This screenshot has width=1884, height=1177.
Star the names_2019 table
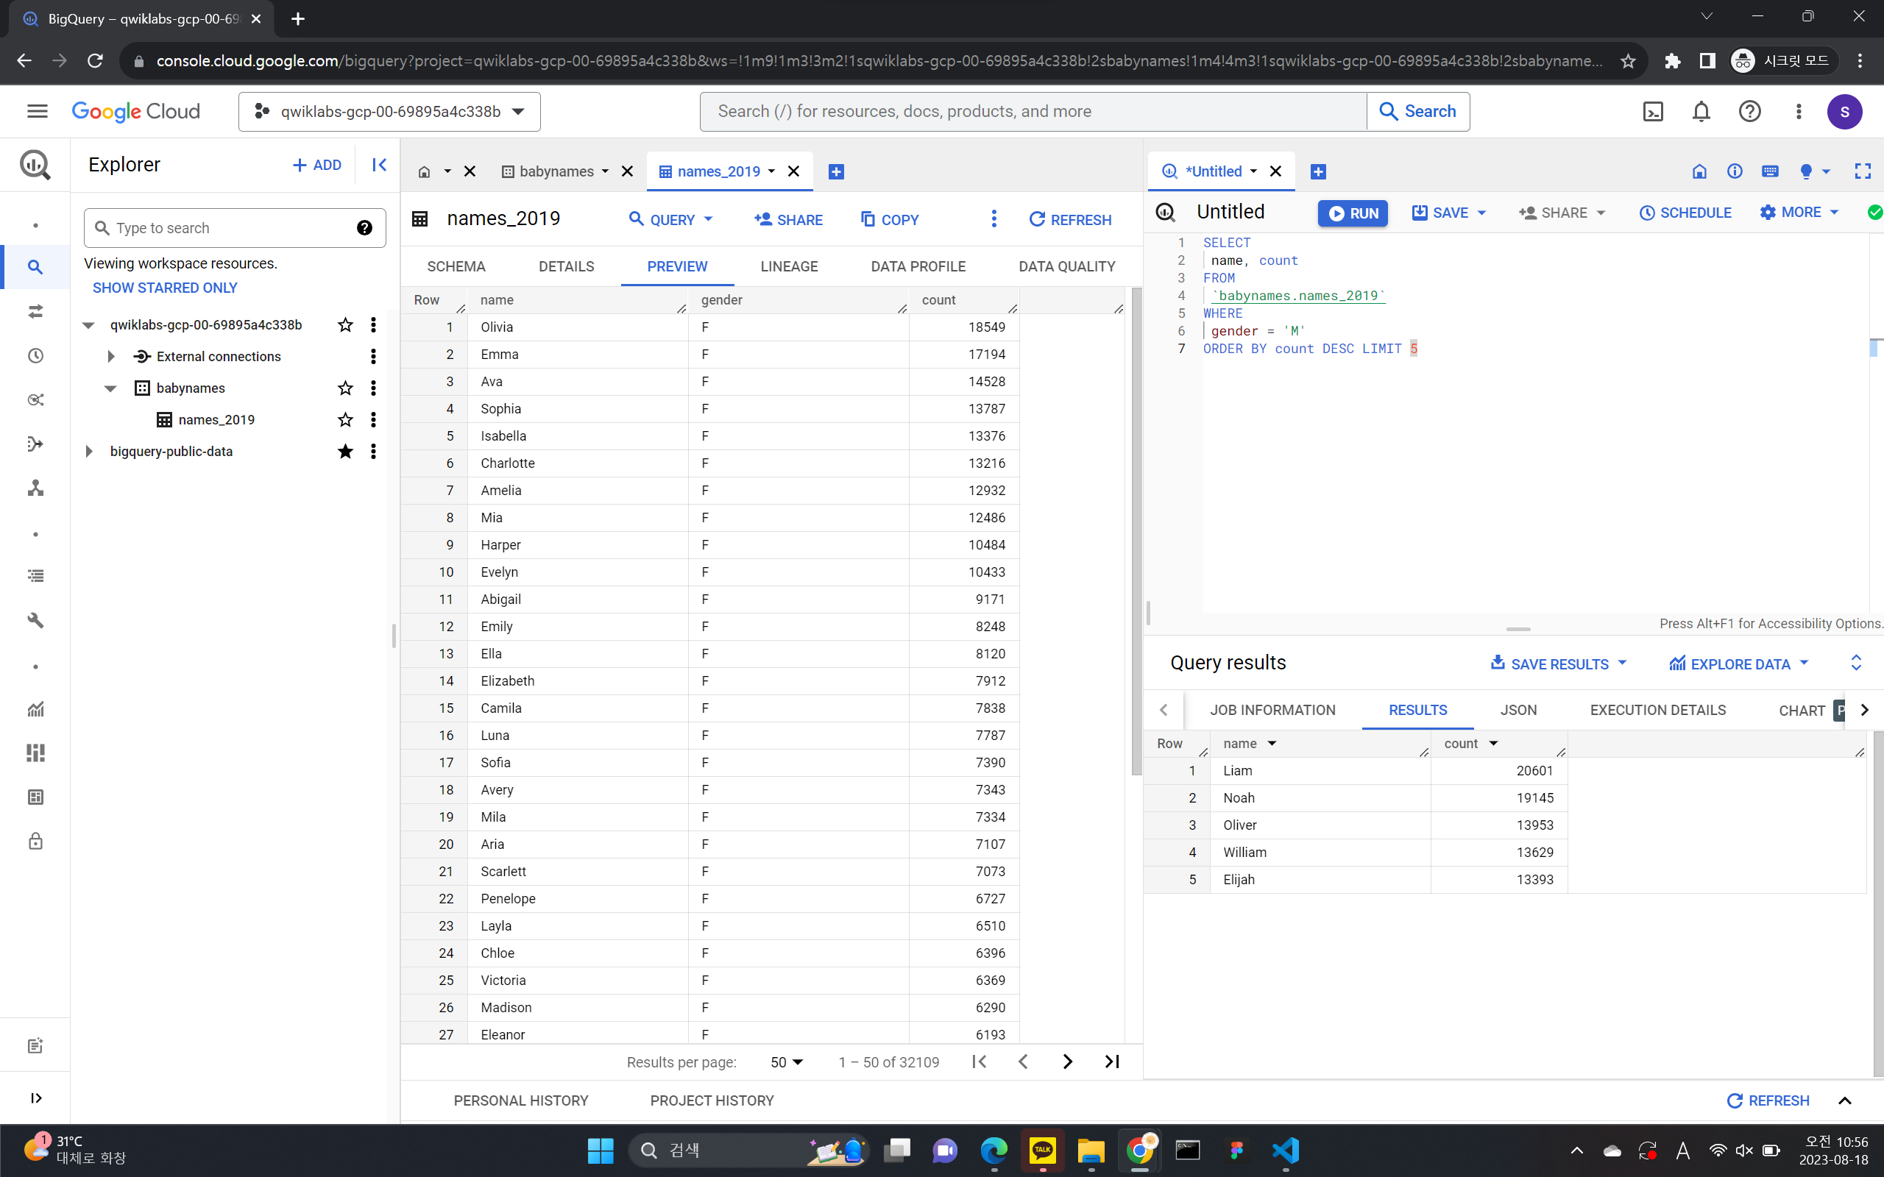point(345,419)
